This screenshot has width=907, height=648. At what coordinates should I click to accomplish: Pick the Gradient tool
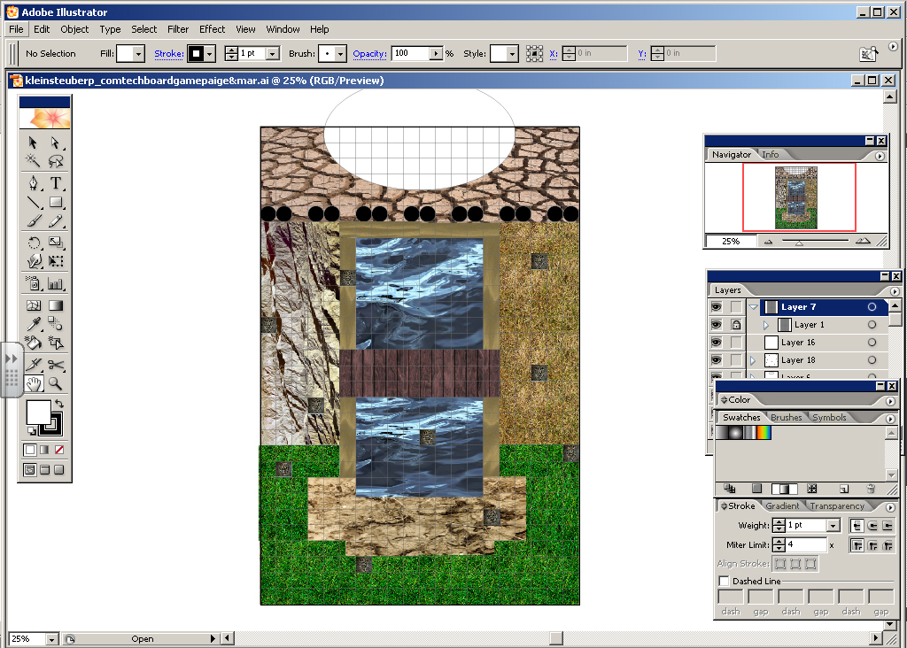(x=56, y=305)
